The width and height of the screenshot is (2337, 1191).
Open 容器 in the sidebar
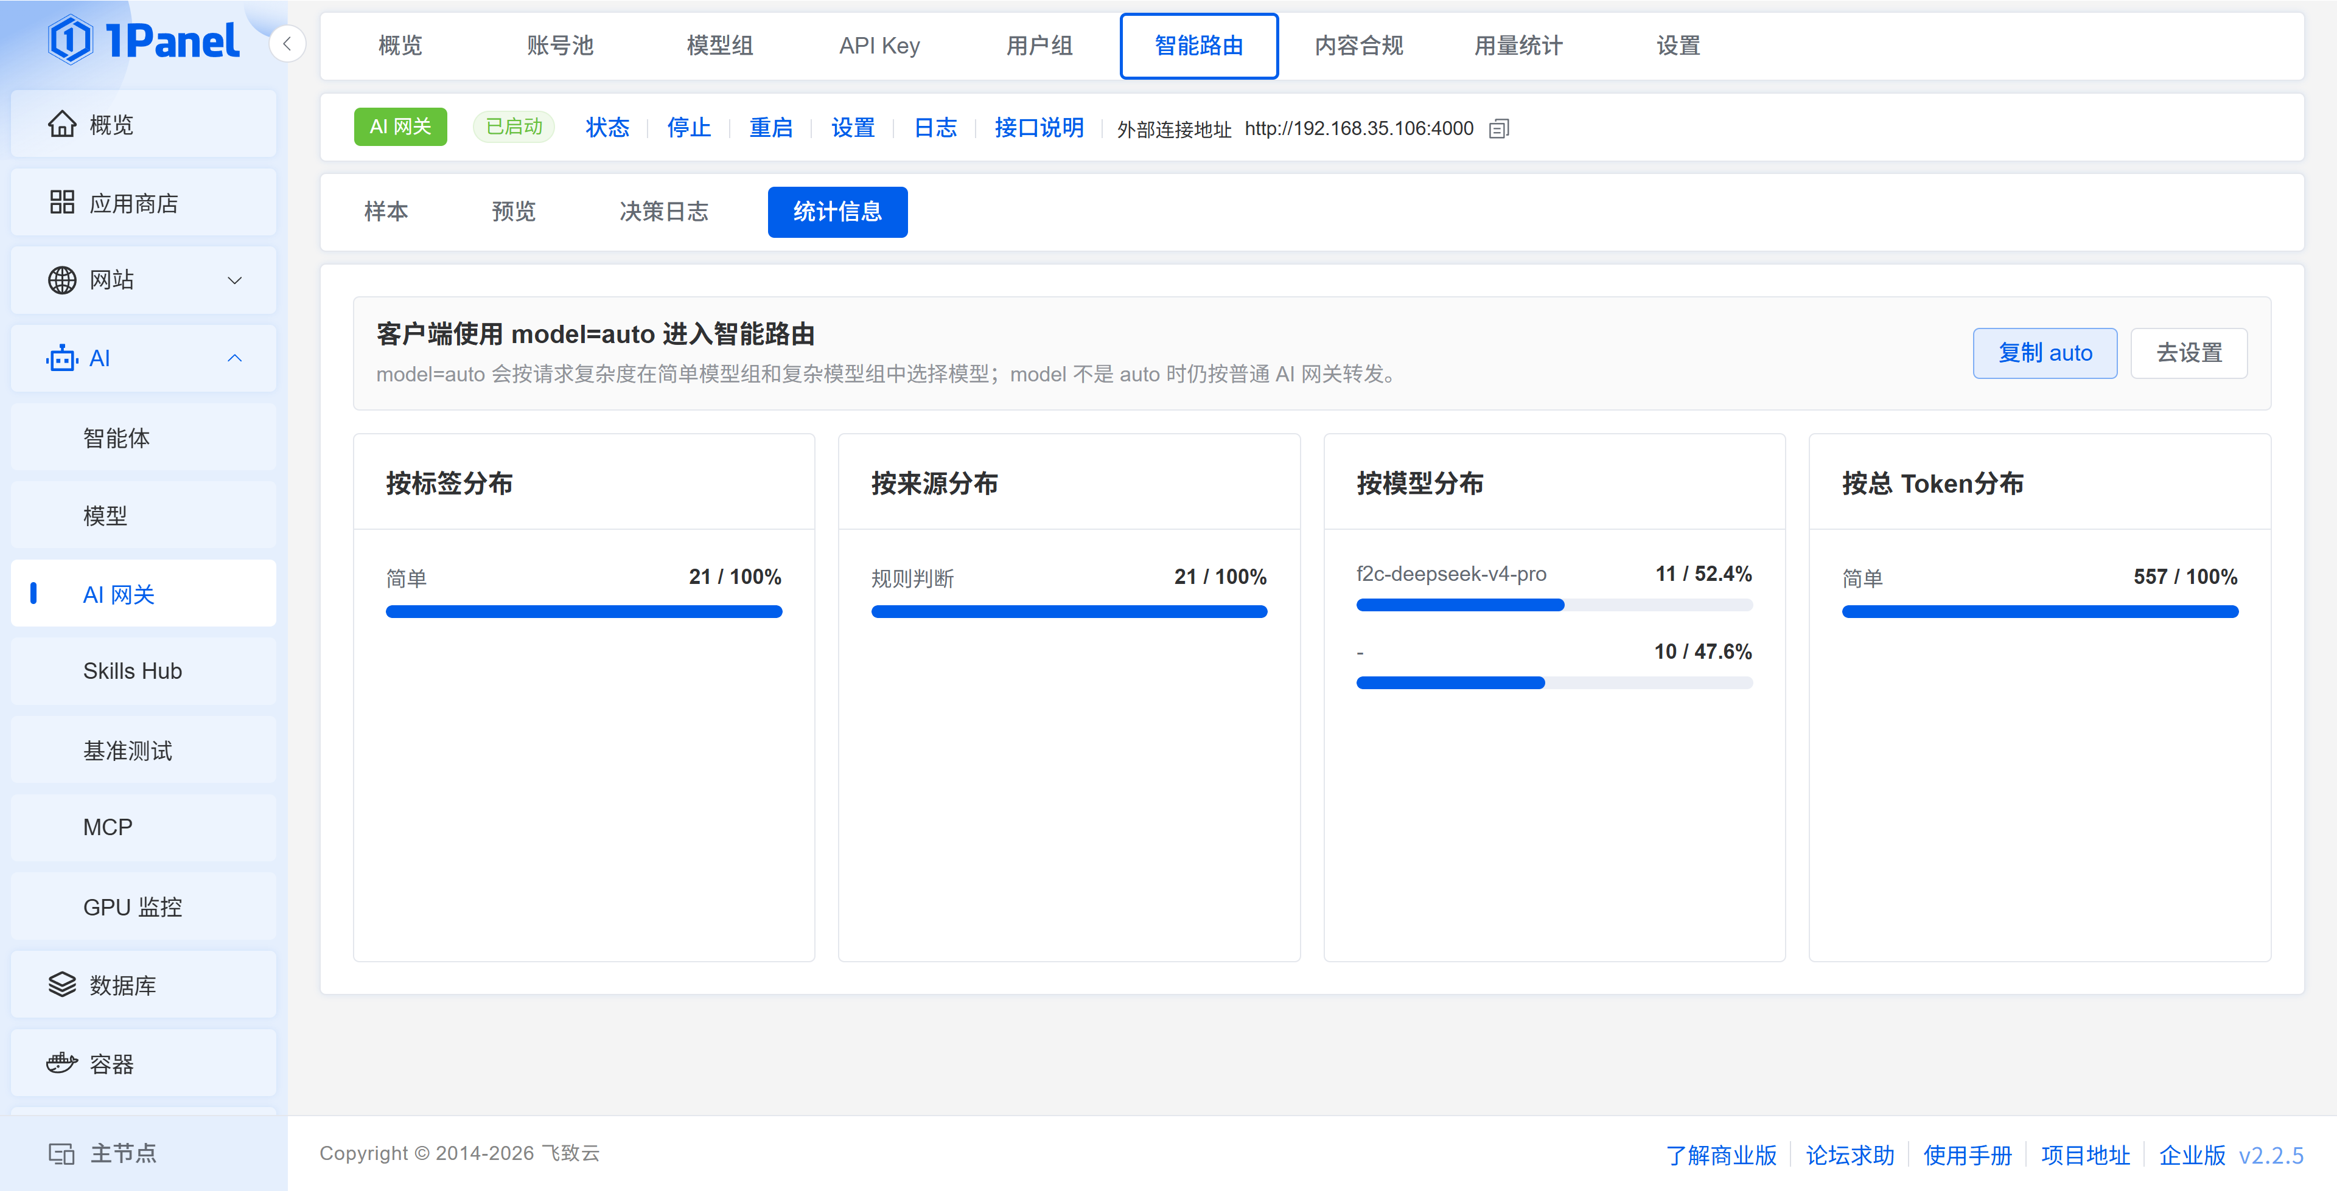pos(144,1062)
